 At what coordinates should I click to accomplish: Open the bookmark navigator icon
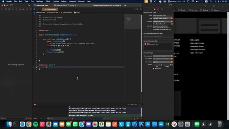pyautogui.click(x=9, y=9)
